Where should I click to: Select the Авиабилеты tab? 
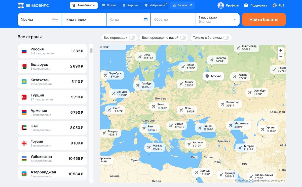coord(84,5)
